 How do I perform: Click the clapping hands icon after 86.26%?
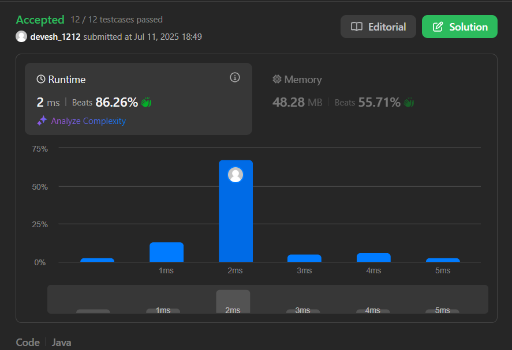(x=146, y=102)
